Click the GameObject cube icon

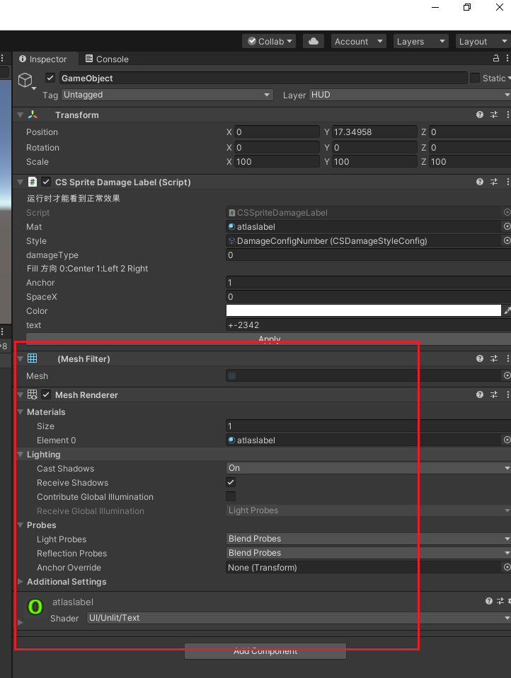click(x=25, y=79)
